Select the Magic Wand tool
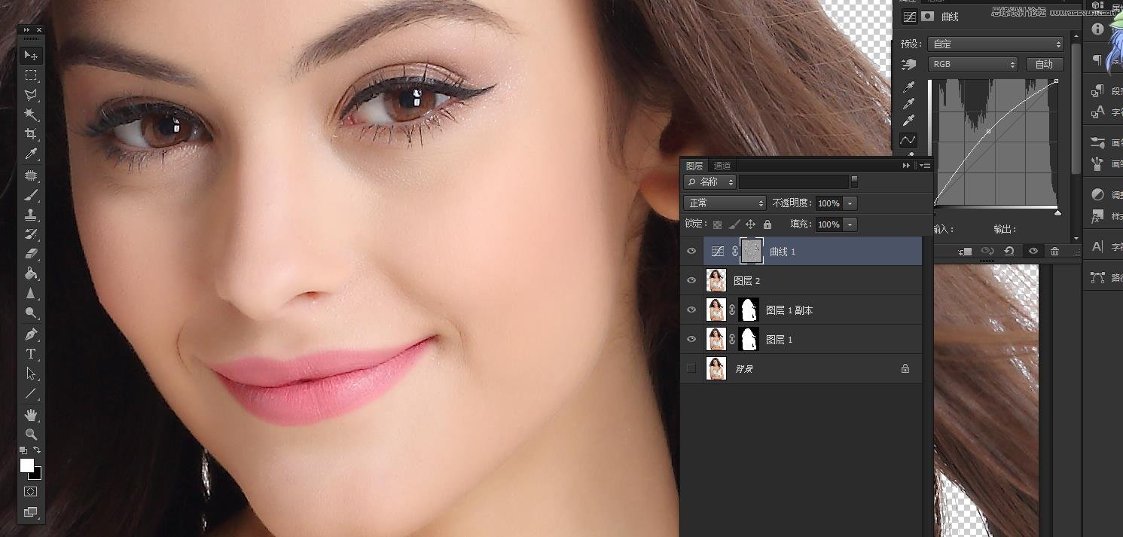The image size is (1123, 537). pos(31,114)
